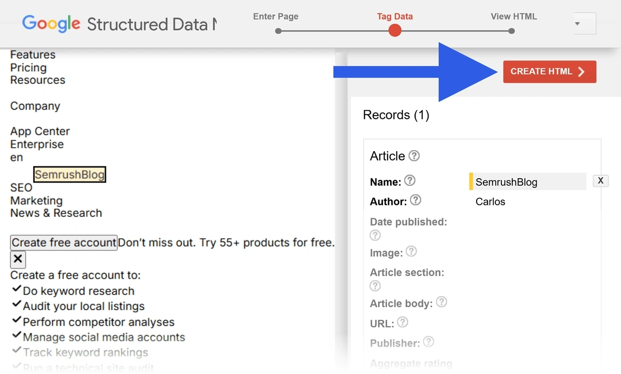
Task: Select the highlighted SemrushBlog text
Action: 70,175
